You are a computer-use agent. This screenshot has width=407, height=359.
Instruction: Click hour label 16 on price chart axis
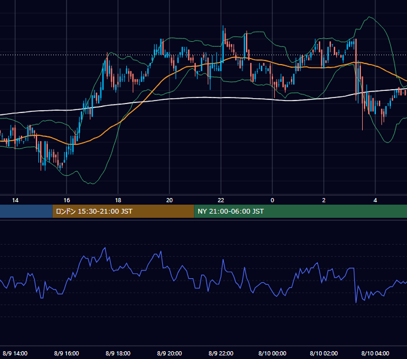[66, 200]
